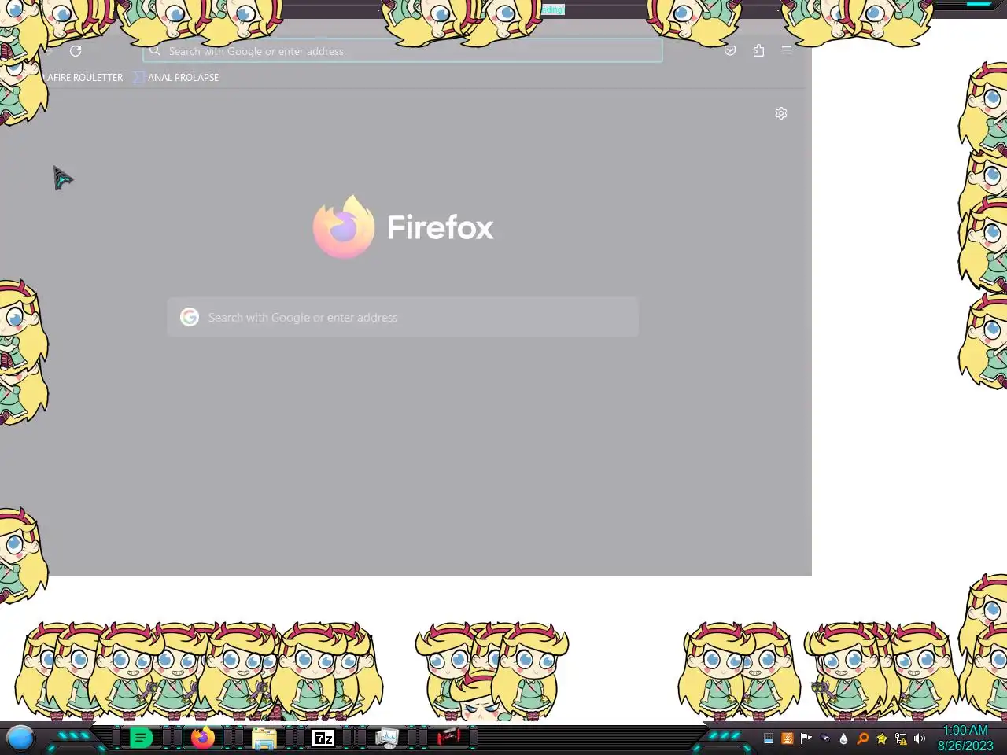The image size is (1007, 755).
Task: Focus the Firefox address bar at top
Action: click(402, 51)
